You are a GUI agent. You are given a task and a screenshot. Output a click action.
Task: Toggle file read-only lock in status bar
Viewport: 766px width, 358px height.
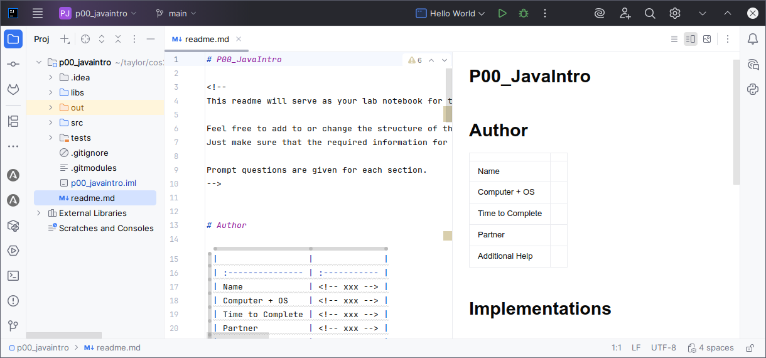750,347
